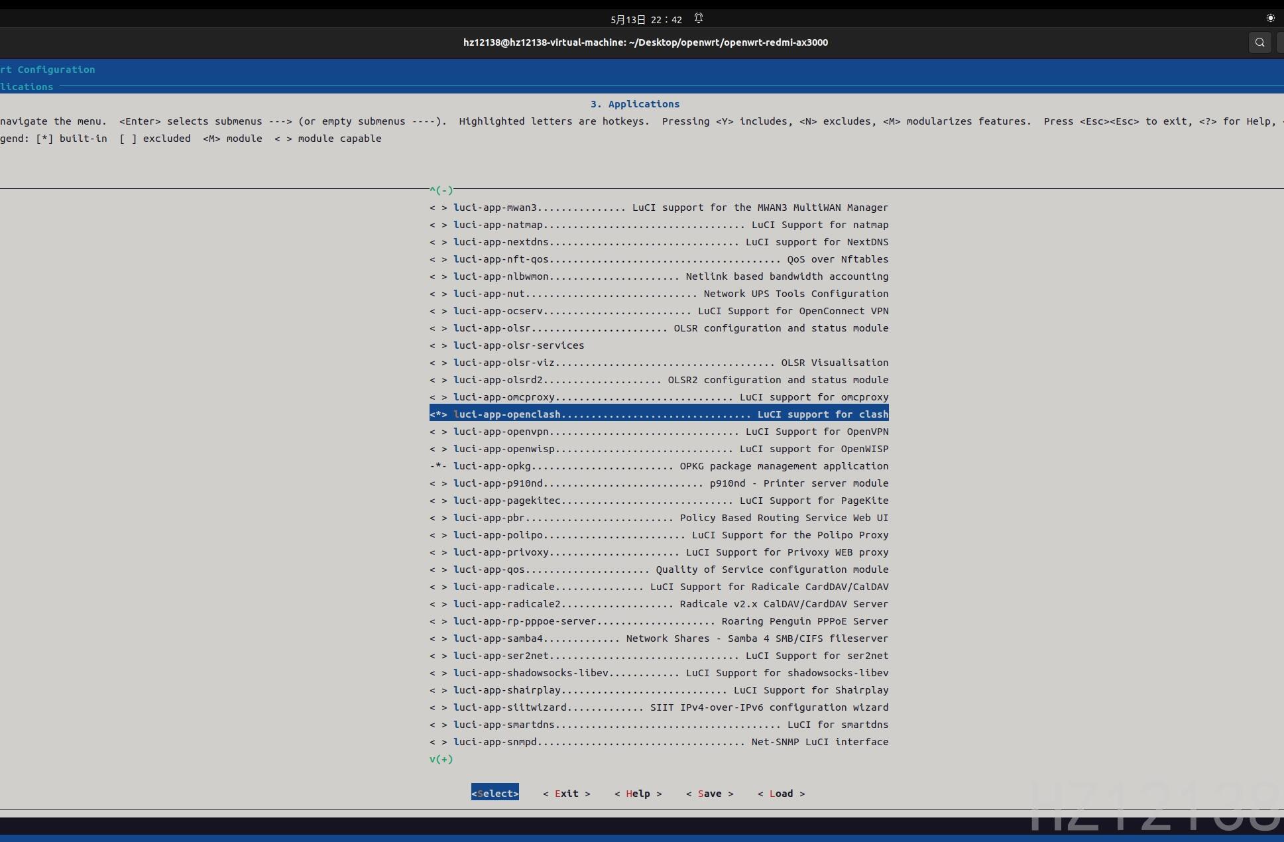Click the luci-app-radicale2 row
The width and height of the screenshot is (1284, 842).
tap(659, 604)
